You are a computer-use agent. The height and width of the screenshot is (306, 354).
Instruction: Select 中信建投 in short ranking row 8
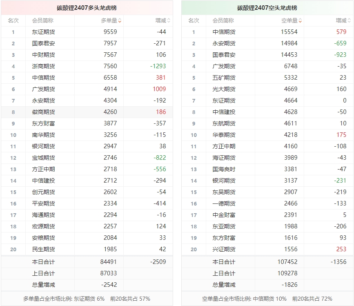point(224,112)
